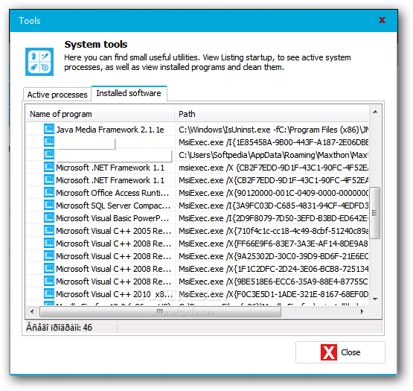The height and width of the screenshot is (391, 413).
Task: Click icon of Visual C++ 2008 row with {1F1C2DFC path
Action: click(x=49, y=268)
